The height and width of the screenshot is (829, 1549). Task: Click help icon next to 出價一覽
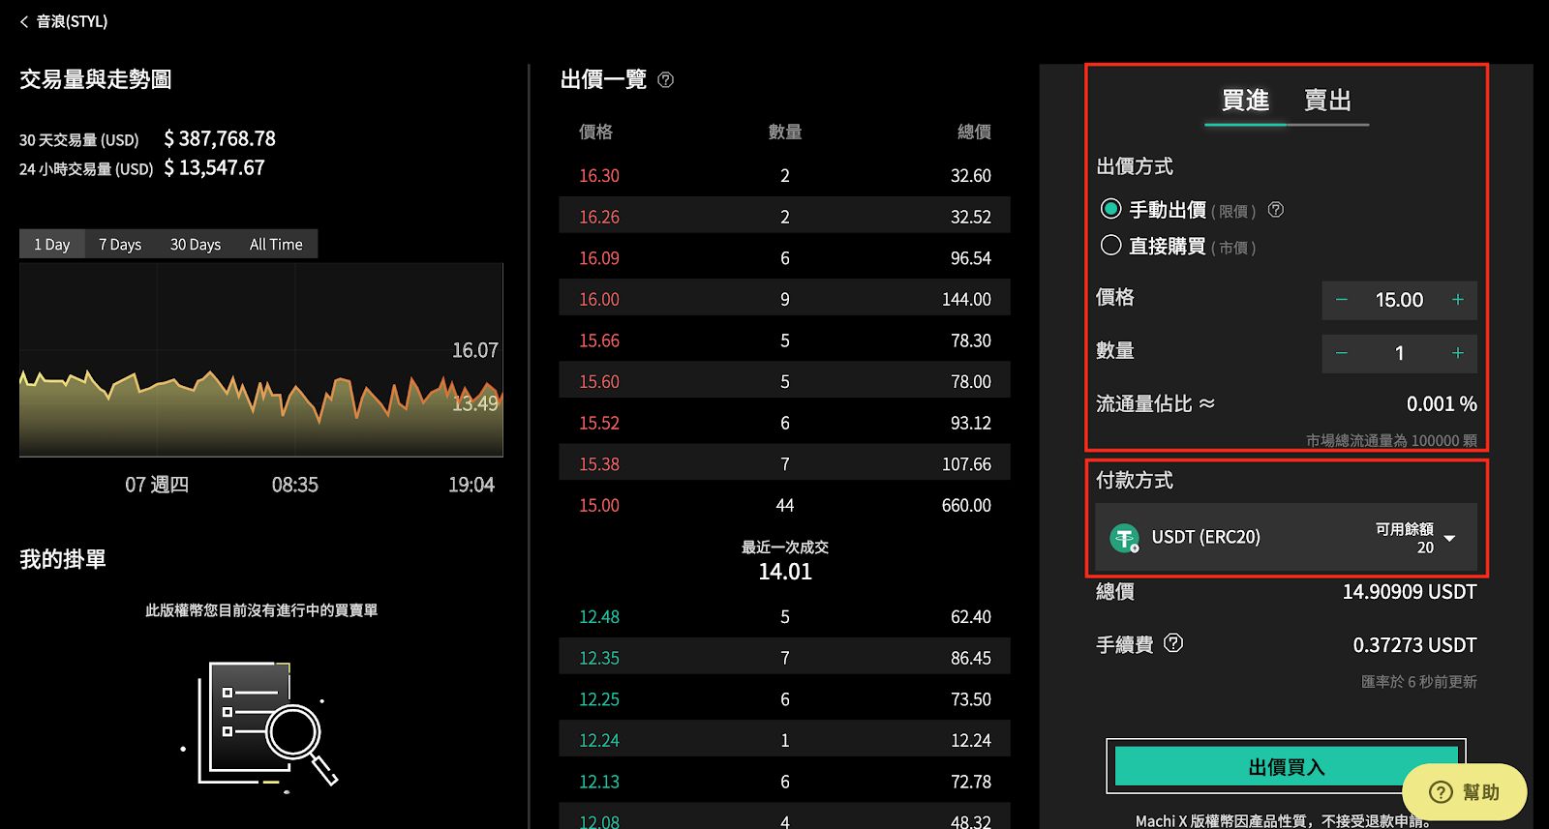(x=665, y=80)
